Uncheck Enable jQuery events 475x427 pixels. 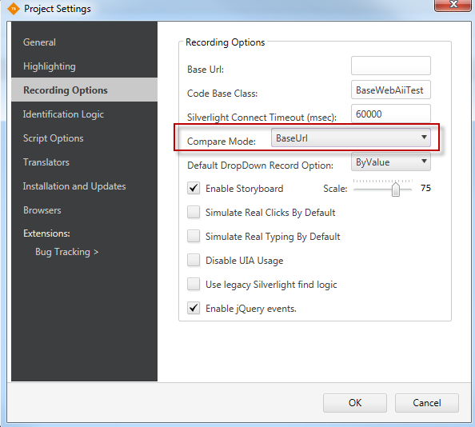[x=194, y=309]
